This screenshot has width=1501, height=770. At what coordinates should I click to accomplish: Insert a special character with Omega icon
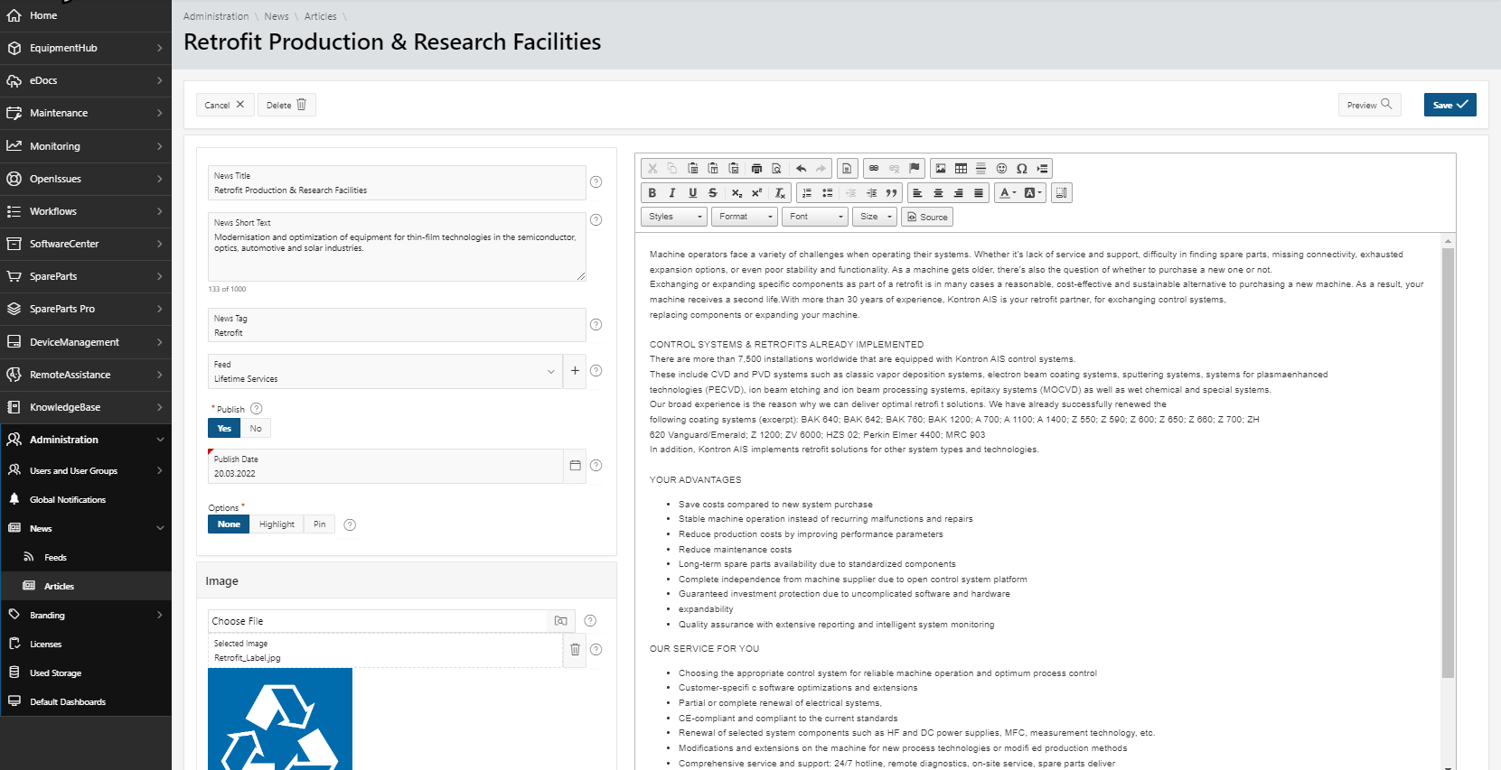click(x=1021, y=169)
